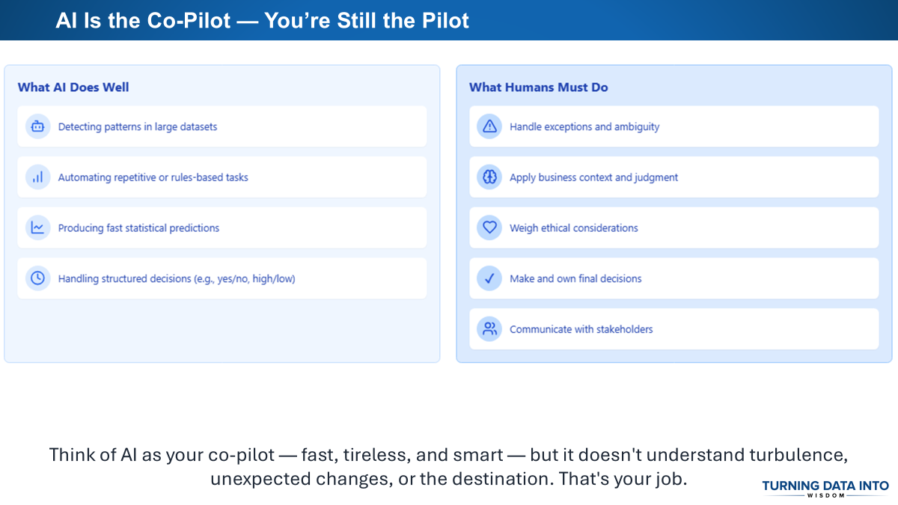Click the co-pilot quote text at bottom
Viewport: 898px width, 505px height.
pyautogui.click(x=449, y=467)
